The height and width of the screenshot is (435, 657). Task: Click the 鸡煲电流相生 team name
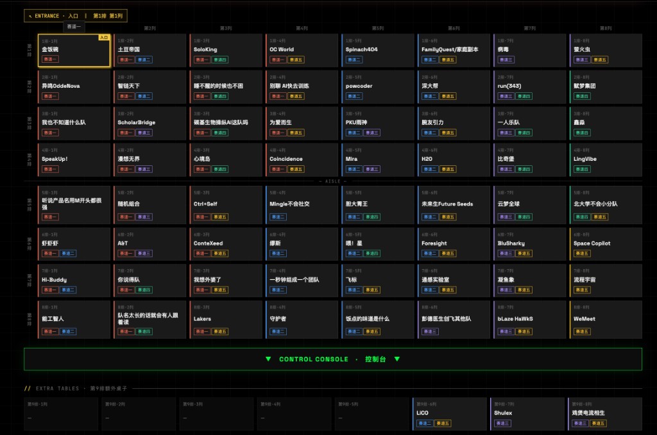[x=588, y=413]
